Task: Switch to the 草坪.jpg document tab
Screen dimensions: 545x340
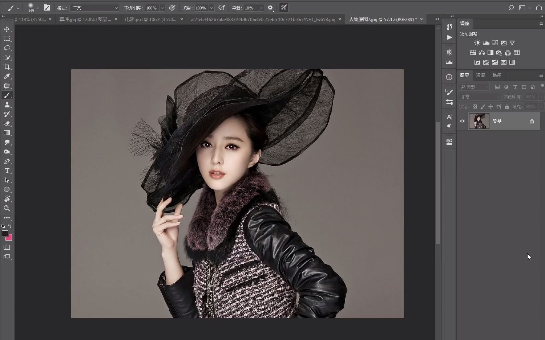Action: coord(85,19)
